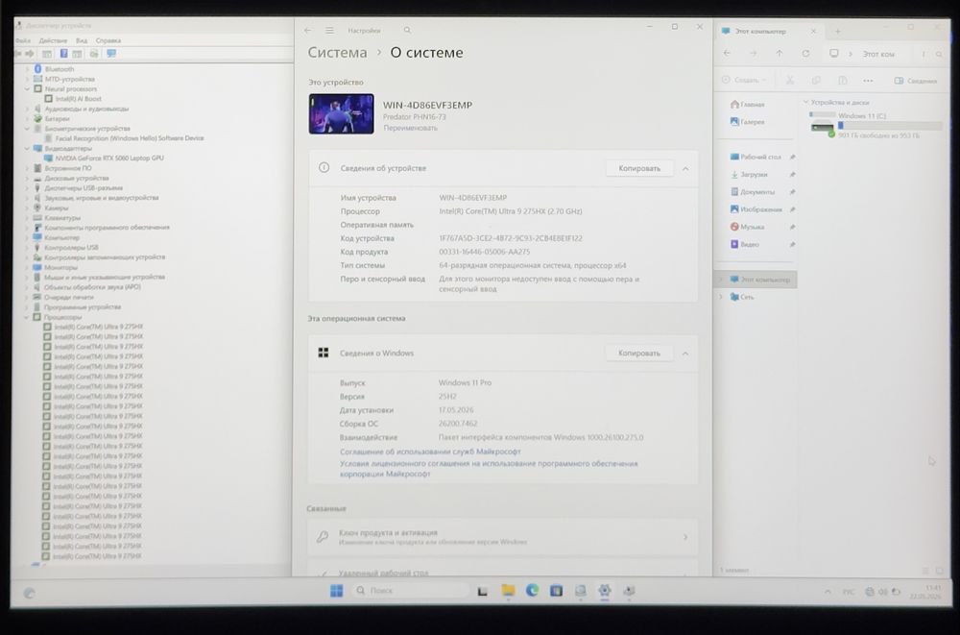The height and width of the screenshot is (635, 960).
Task: Select the Этот компьютер tab in Explorer
Action: coord(768,31)
